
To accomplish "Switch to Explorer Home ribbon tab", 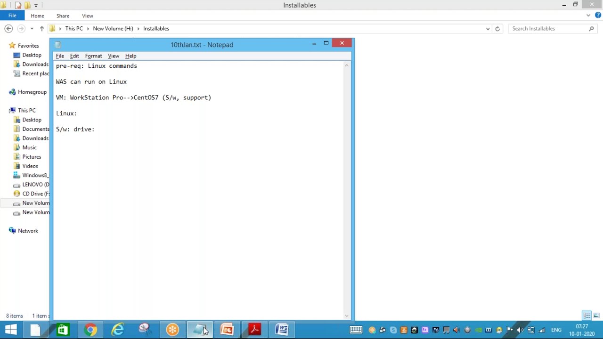I will 37,16.
